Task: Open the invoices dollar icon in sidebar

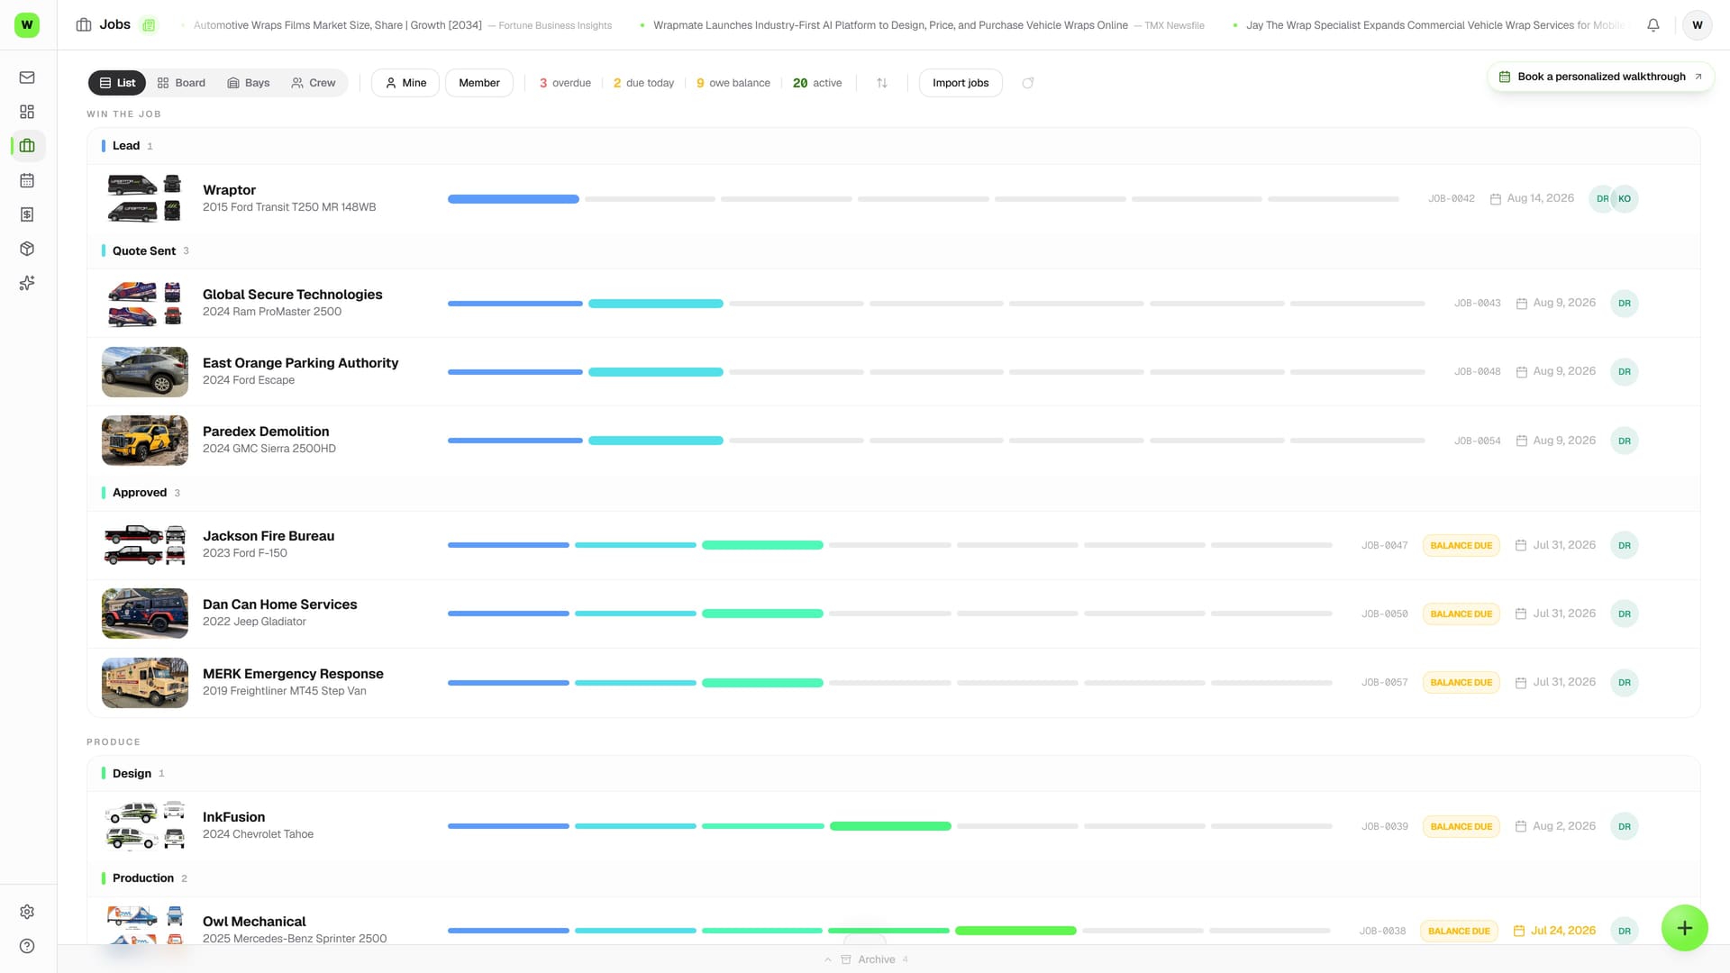Action: pos(27,214)
